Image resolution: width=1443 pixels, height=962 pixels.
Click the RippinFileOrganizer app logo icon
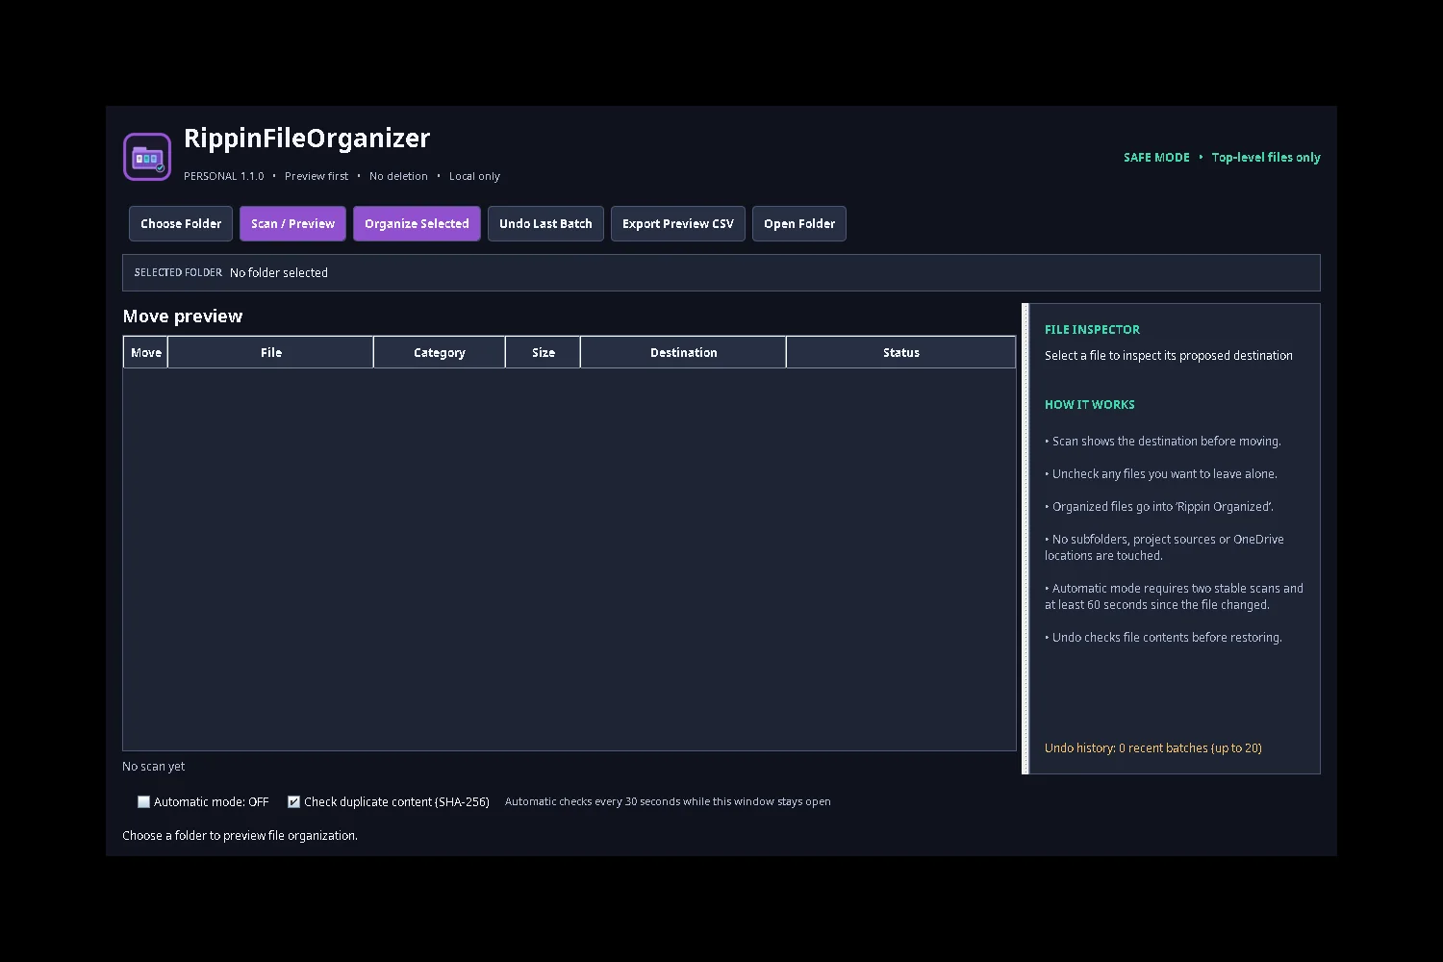coord(147,157)
